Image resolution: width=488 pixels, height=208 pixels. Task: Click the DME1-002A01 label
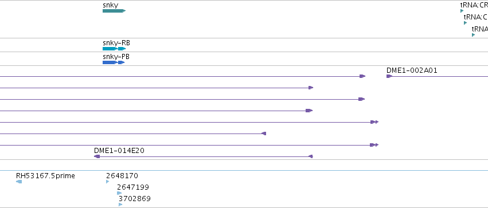(x=412, y=70)
